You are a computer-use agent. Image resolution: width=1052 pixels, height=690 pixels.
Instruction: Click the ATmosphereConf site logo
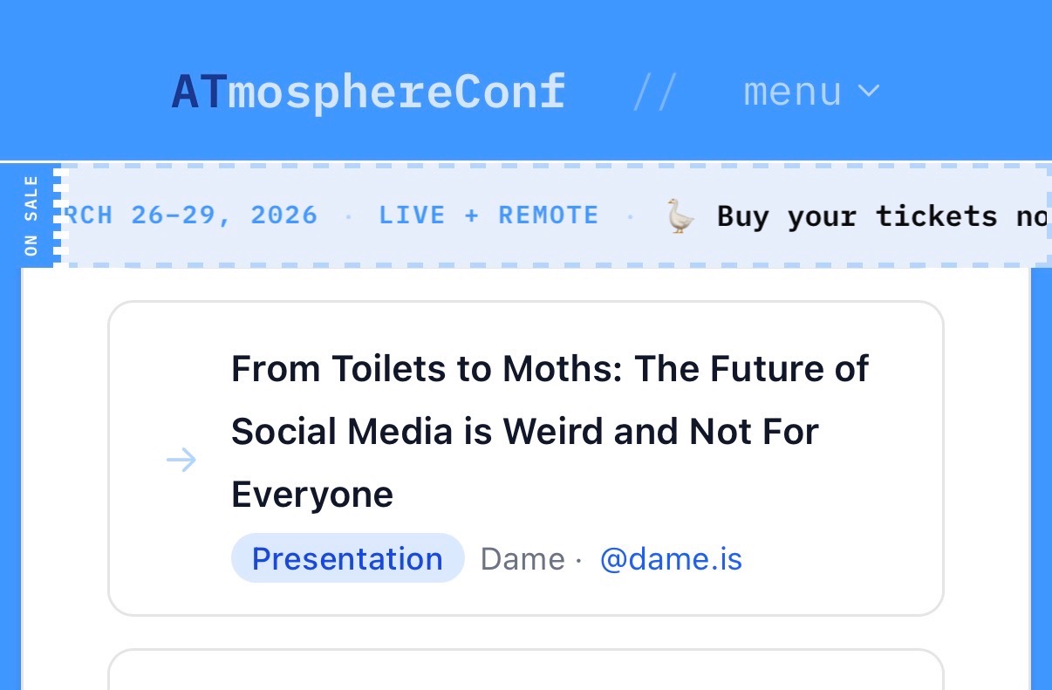pos(368,92)
